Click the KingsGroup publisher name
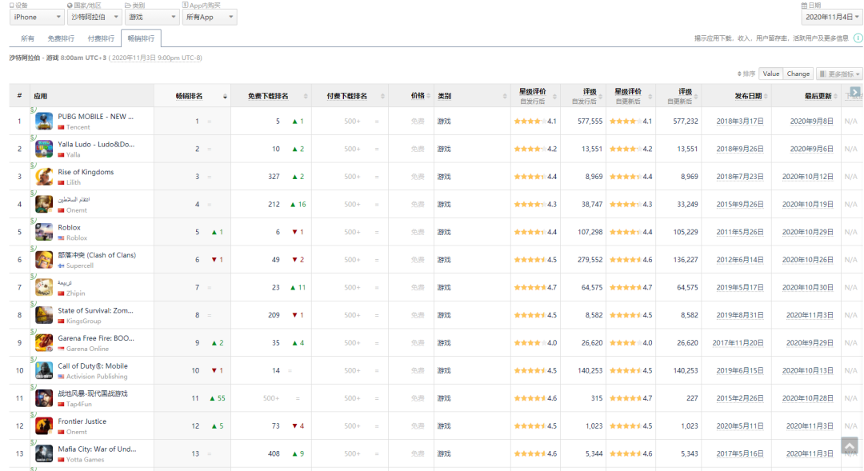Viewport: 864px width, 471px height. tap(84, 321)
